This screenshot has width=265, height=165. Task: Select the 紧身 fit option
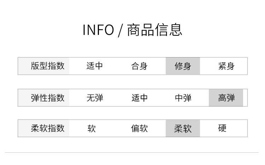(x=226, y=66)
